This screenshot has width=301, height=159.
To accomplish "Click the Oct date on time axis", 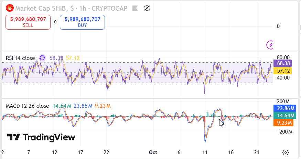I will tap(153, 152).
